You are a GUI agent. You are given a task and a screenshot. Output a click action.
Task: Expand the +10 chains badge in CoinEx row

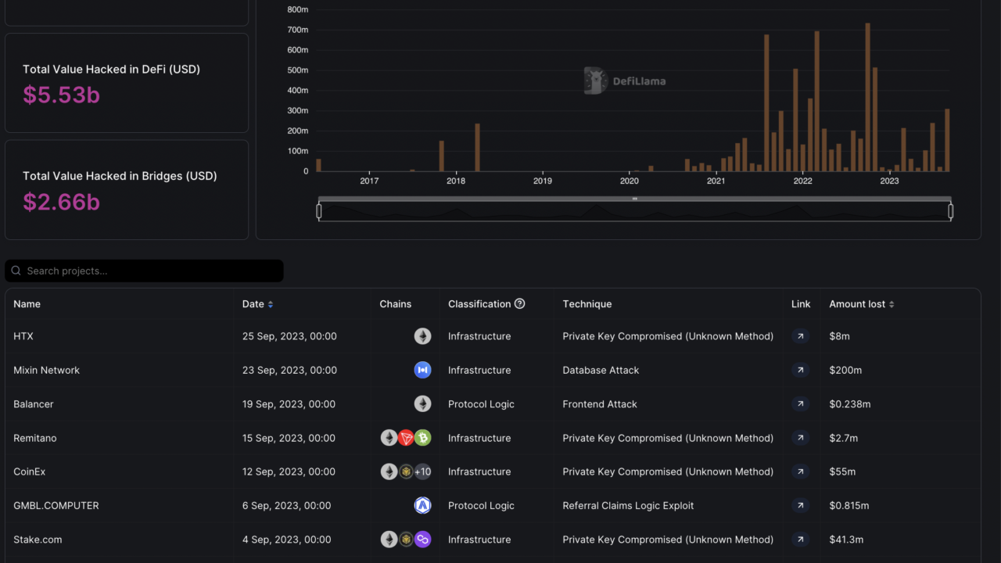[x=422, y=472]
